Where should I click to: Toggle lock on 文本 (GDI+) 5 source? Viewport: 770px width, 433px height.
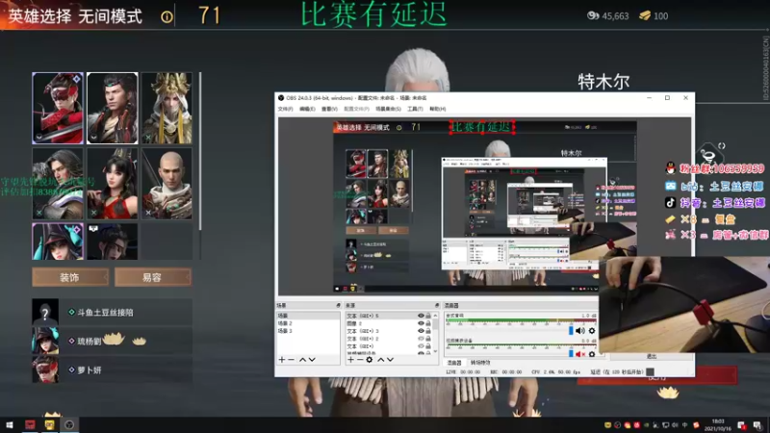click(x=428, y=316)
